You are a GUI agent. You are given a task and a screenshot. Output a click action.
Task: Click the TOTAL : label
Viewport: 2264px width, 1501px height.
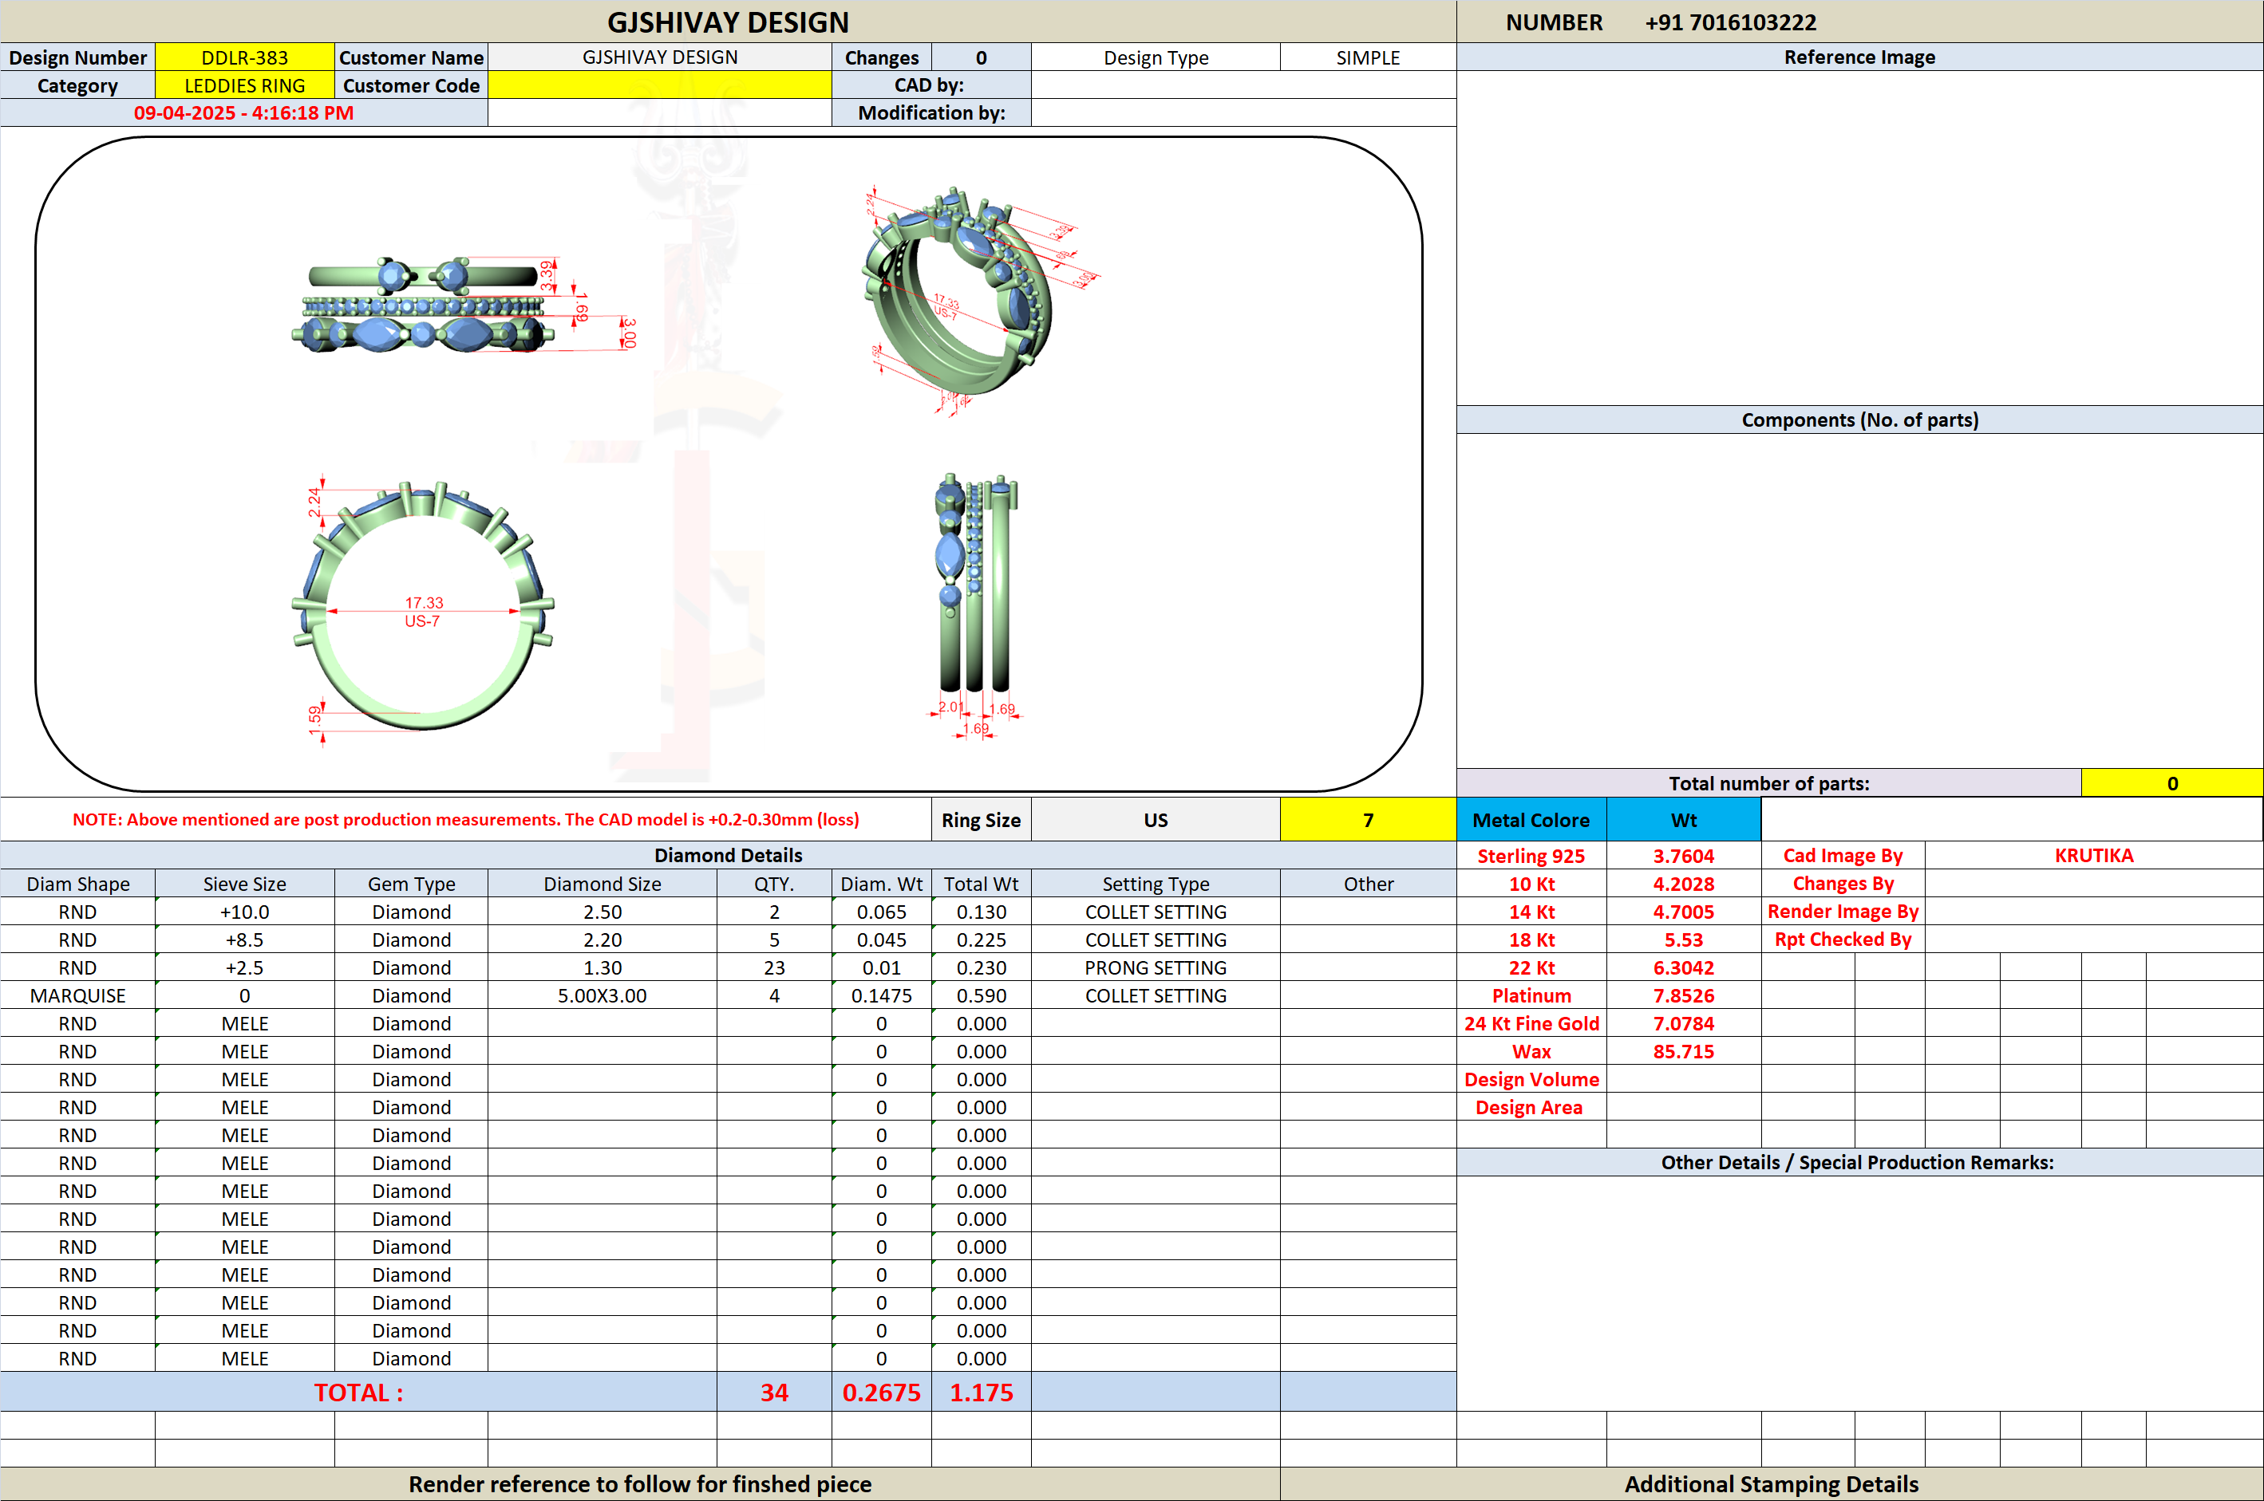[x=358, y=1392]
